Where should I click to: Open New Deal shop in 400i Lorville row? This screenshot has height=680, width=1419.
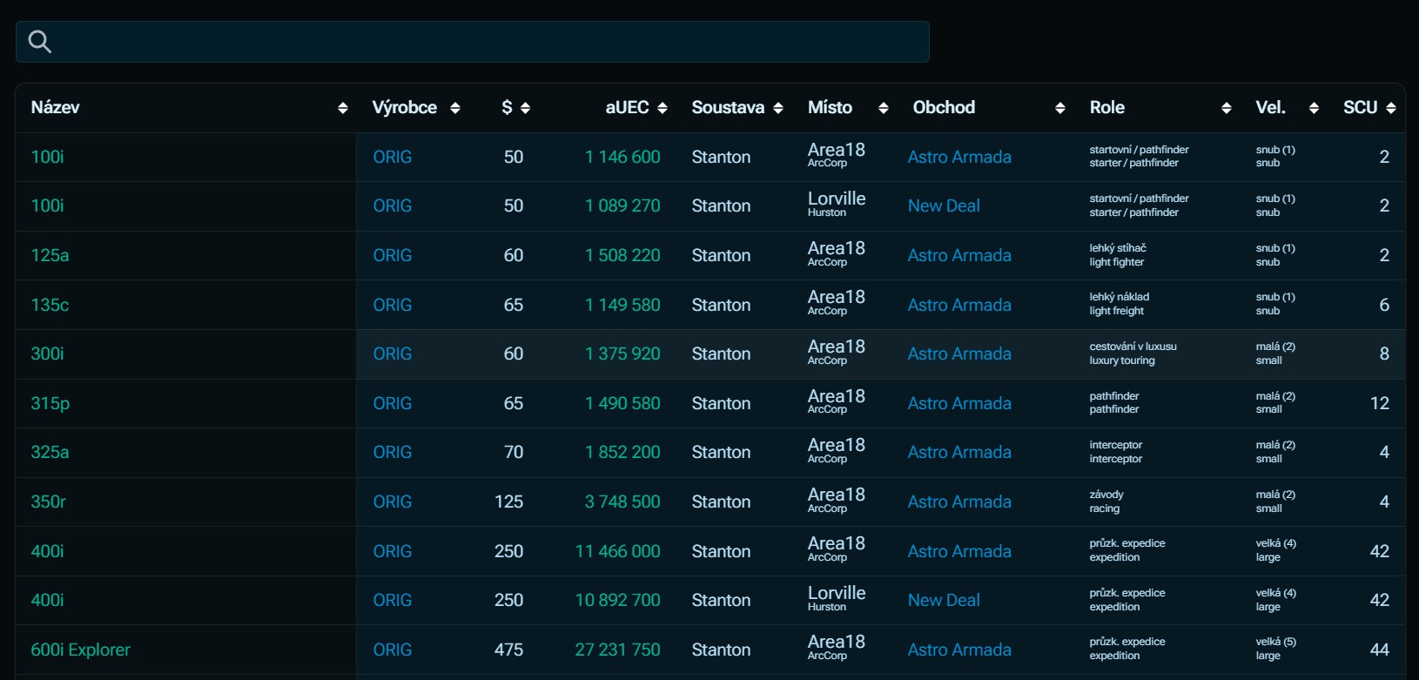coord(944,600)
